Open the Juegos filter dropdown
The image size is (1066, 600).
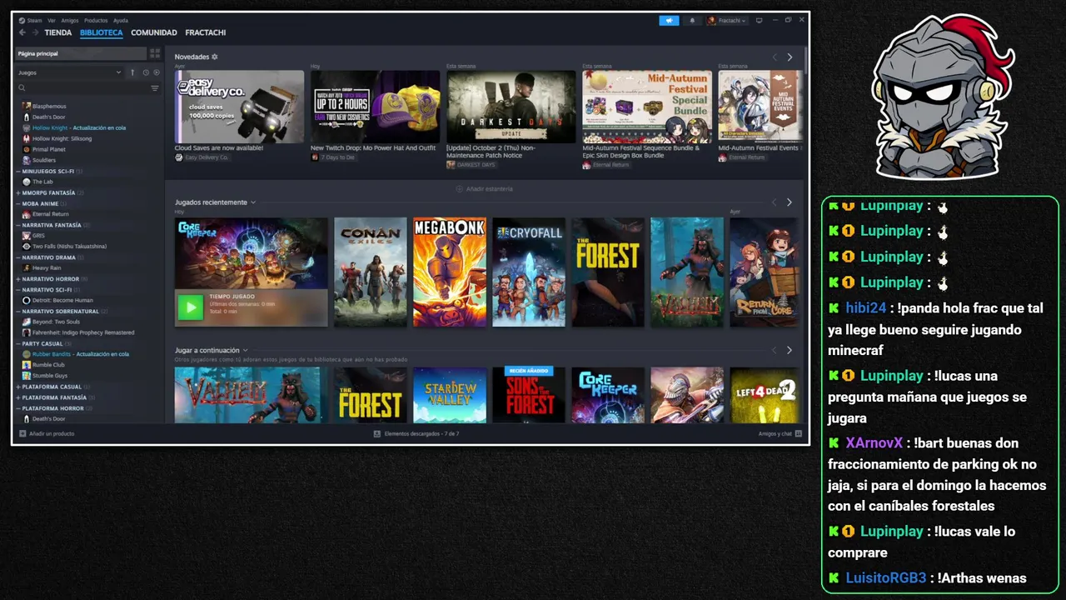70,72
